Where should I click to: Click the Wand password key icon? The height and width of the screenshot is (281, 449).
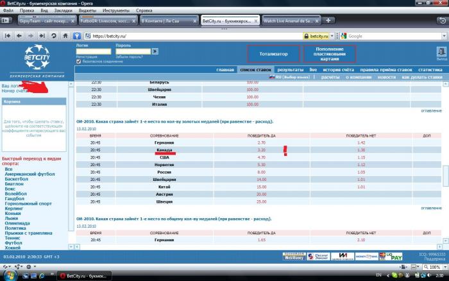pyautogui.click(x=77, y=36)
